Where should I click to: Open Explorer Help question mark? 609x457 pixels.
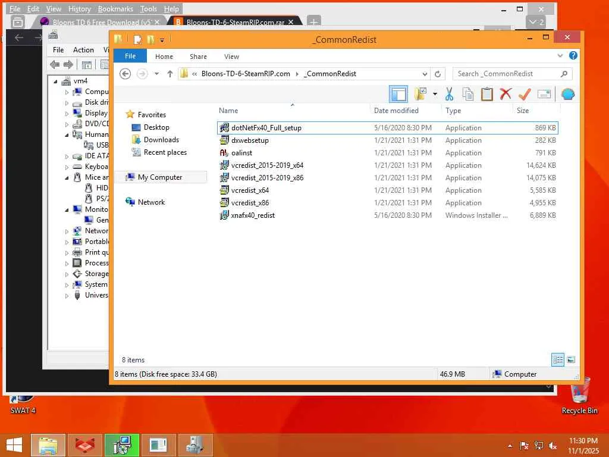click(573, 55)
